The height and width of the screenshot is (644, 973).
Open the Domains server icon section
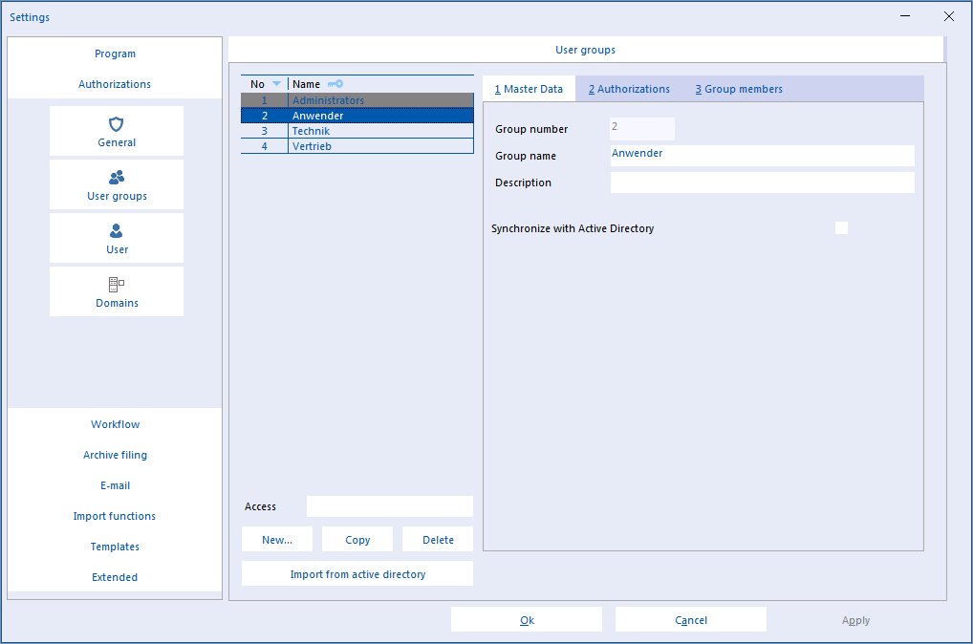[116, 291]
